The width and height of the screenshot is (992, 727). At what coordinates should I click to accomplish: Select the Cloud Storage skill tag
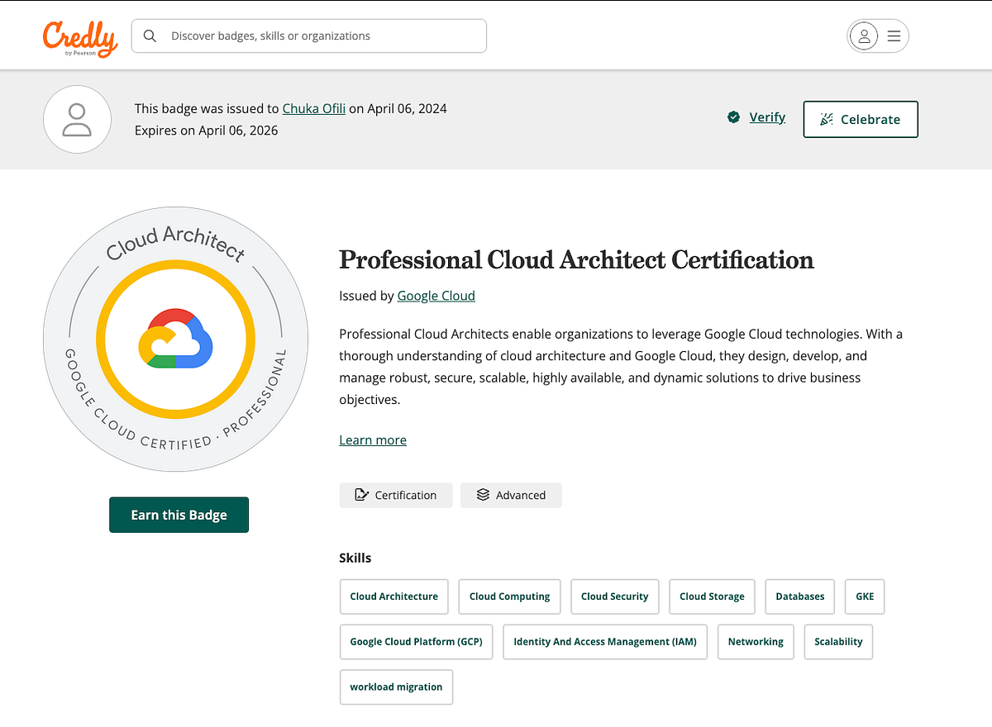[713, 596]
